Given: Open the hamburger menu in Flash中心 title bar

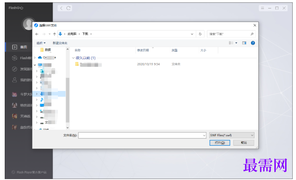Looking at the screenshot, I should click(x=263, y=8).
